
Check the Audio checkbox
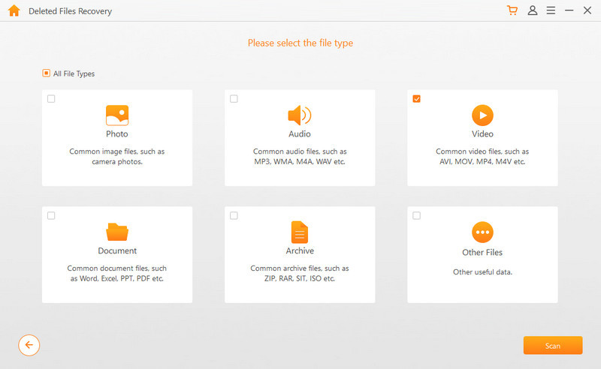point(234,99)
